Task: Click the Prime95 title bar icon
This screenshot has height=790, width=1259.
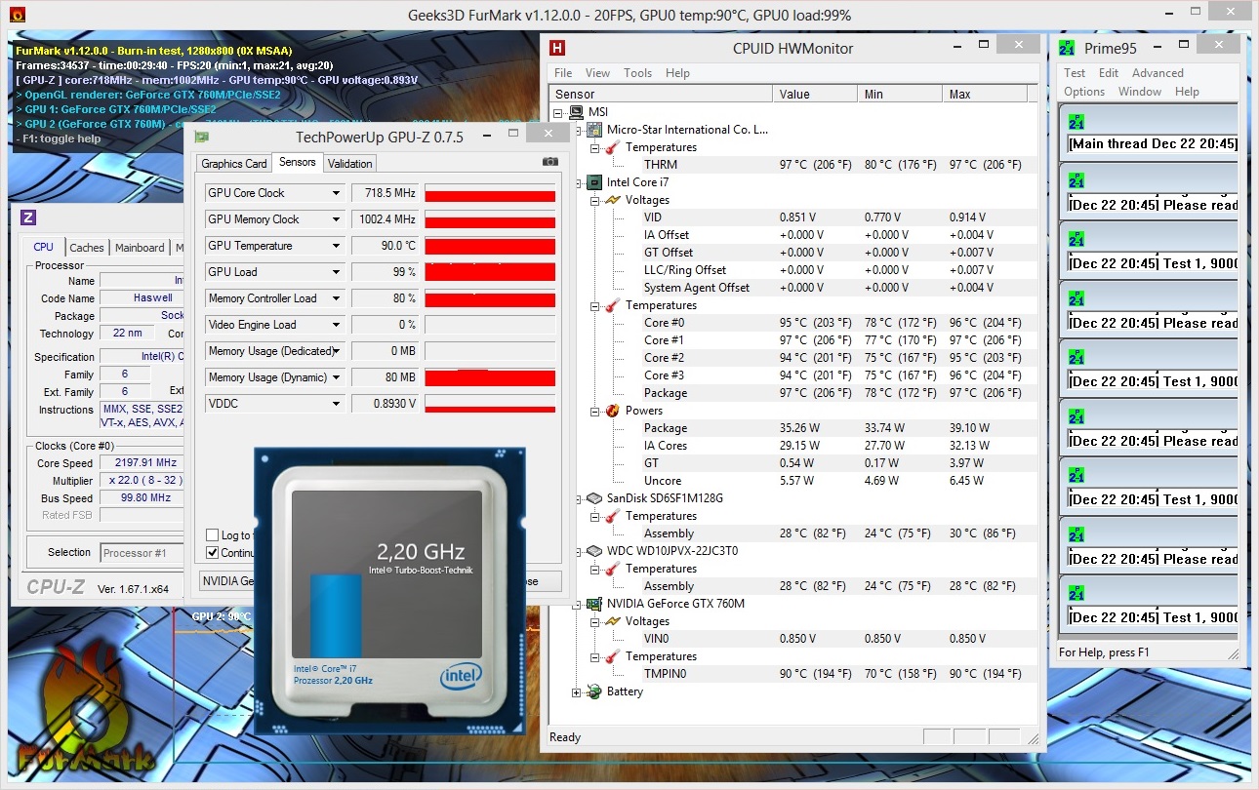Action: click(1067, 48)
